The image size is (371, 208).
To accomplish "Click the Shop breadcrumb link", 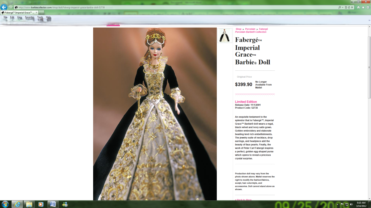I will [x=238, y=29].
